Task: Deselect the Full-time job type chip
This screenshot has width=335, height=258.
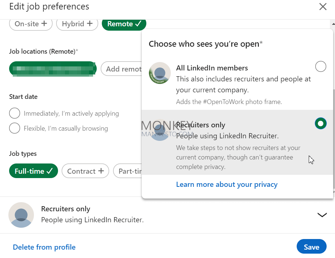Action: pyautogui.click(x=34, y=171)
